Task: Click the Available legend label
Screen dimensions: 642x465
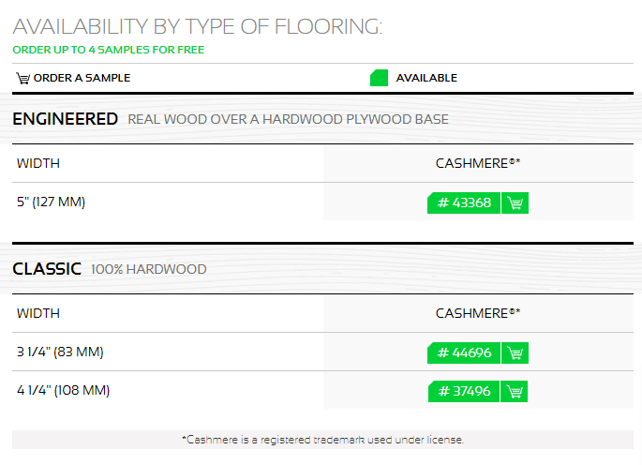Action: [x=426, y=78]
